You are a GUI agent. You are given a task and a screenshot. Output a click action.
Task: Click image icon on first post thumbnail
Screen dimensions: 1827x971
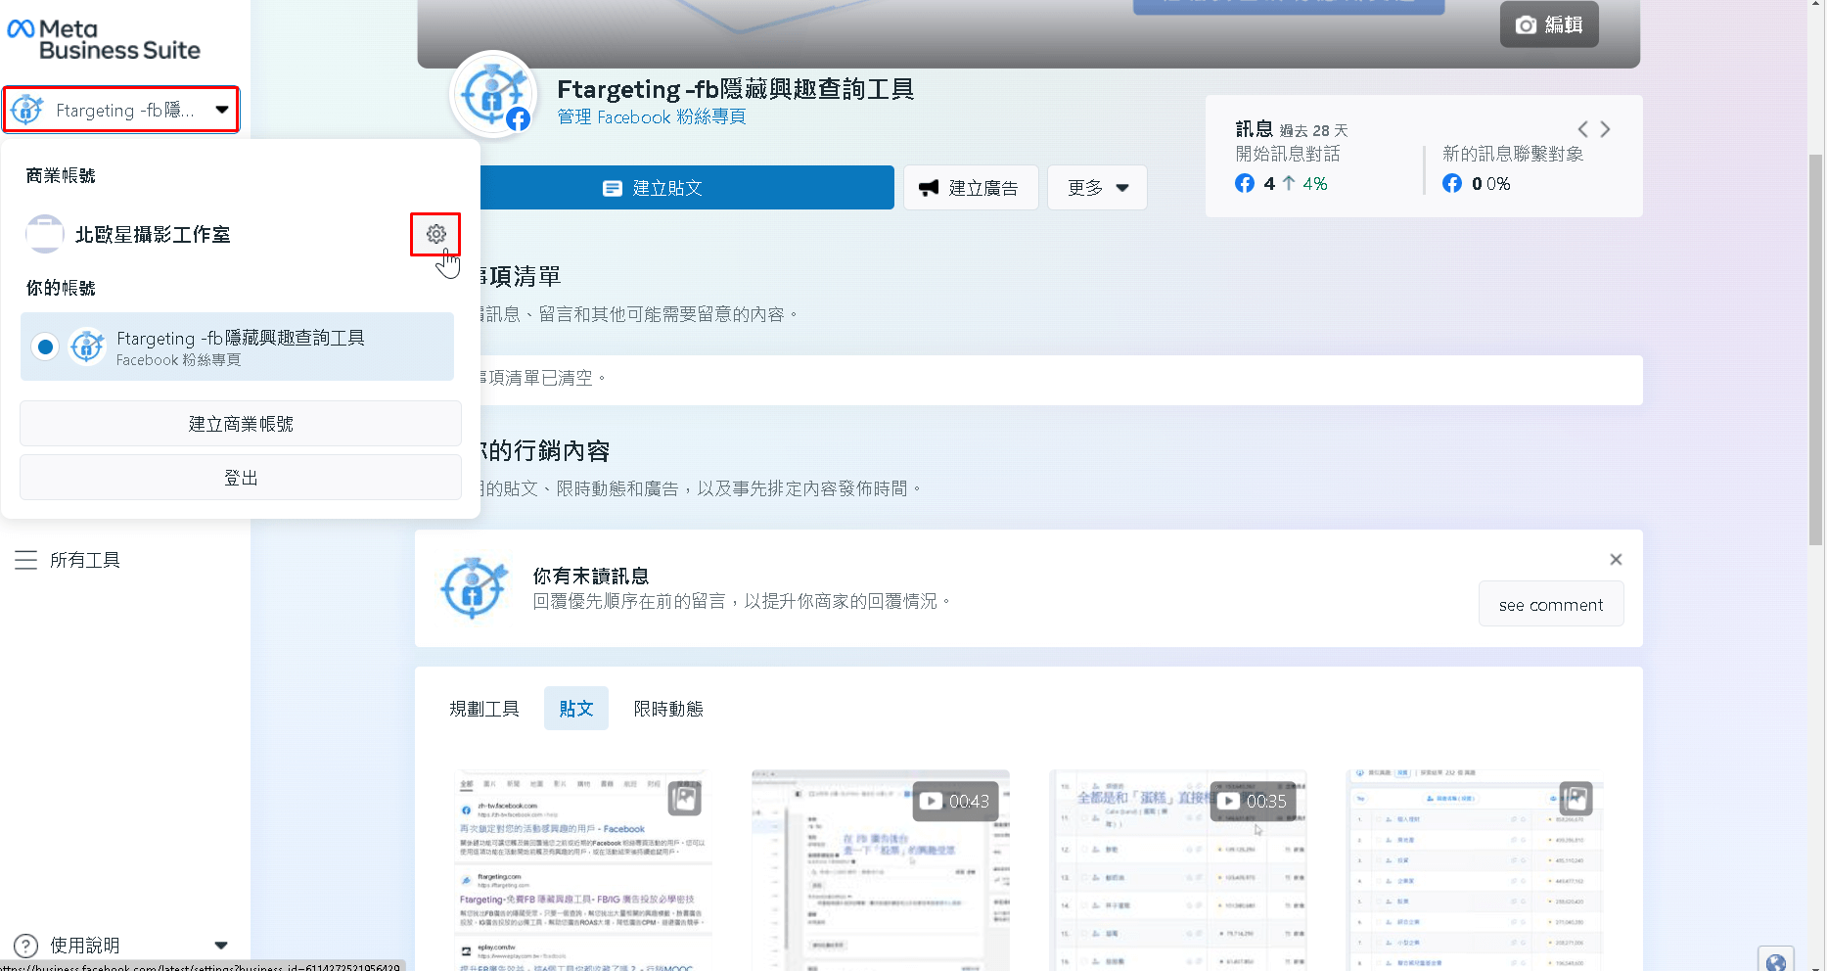[685, 799]
